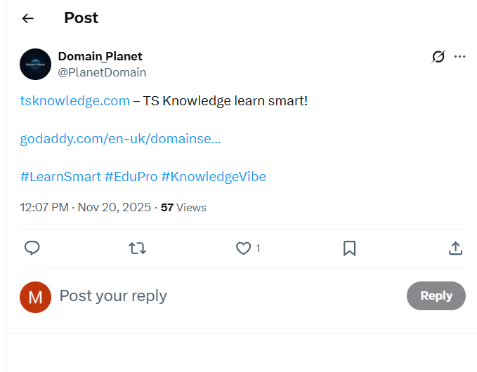Screen dimensions: 477x372
Task: Open the tsknowledge.com link
Action: pyautogui.click(x=75, y=101)
